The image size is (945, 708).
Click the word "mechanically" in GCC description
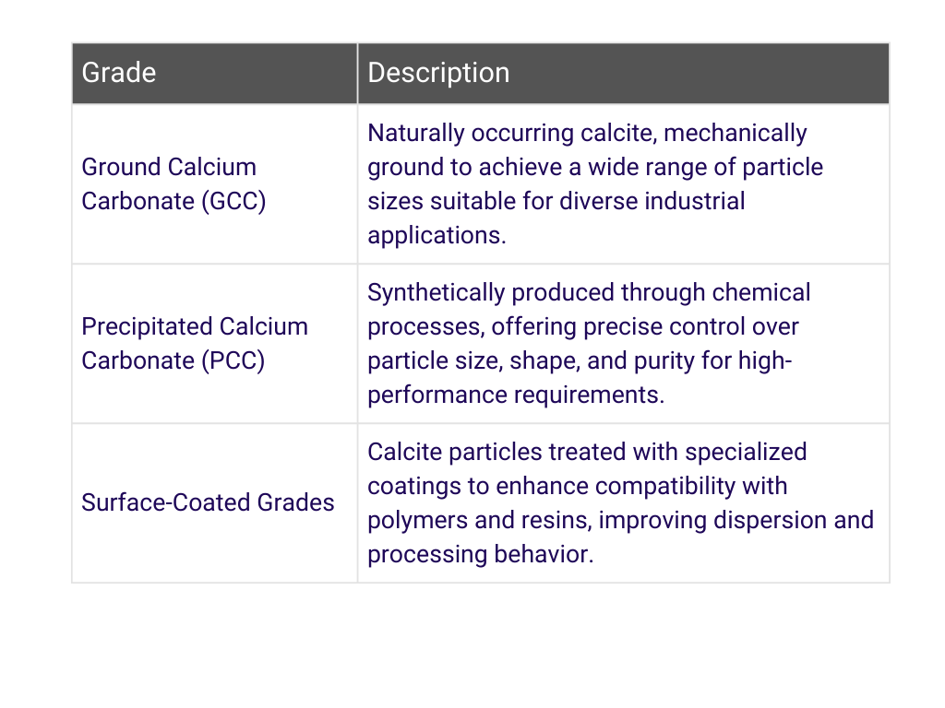pyautogui.click(x=735, y=133)
